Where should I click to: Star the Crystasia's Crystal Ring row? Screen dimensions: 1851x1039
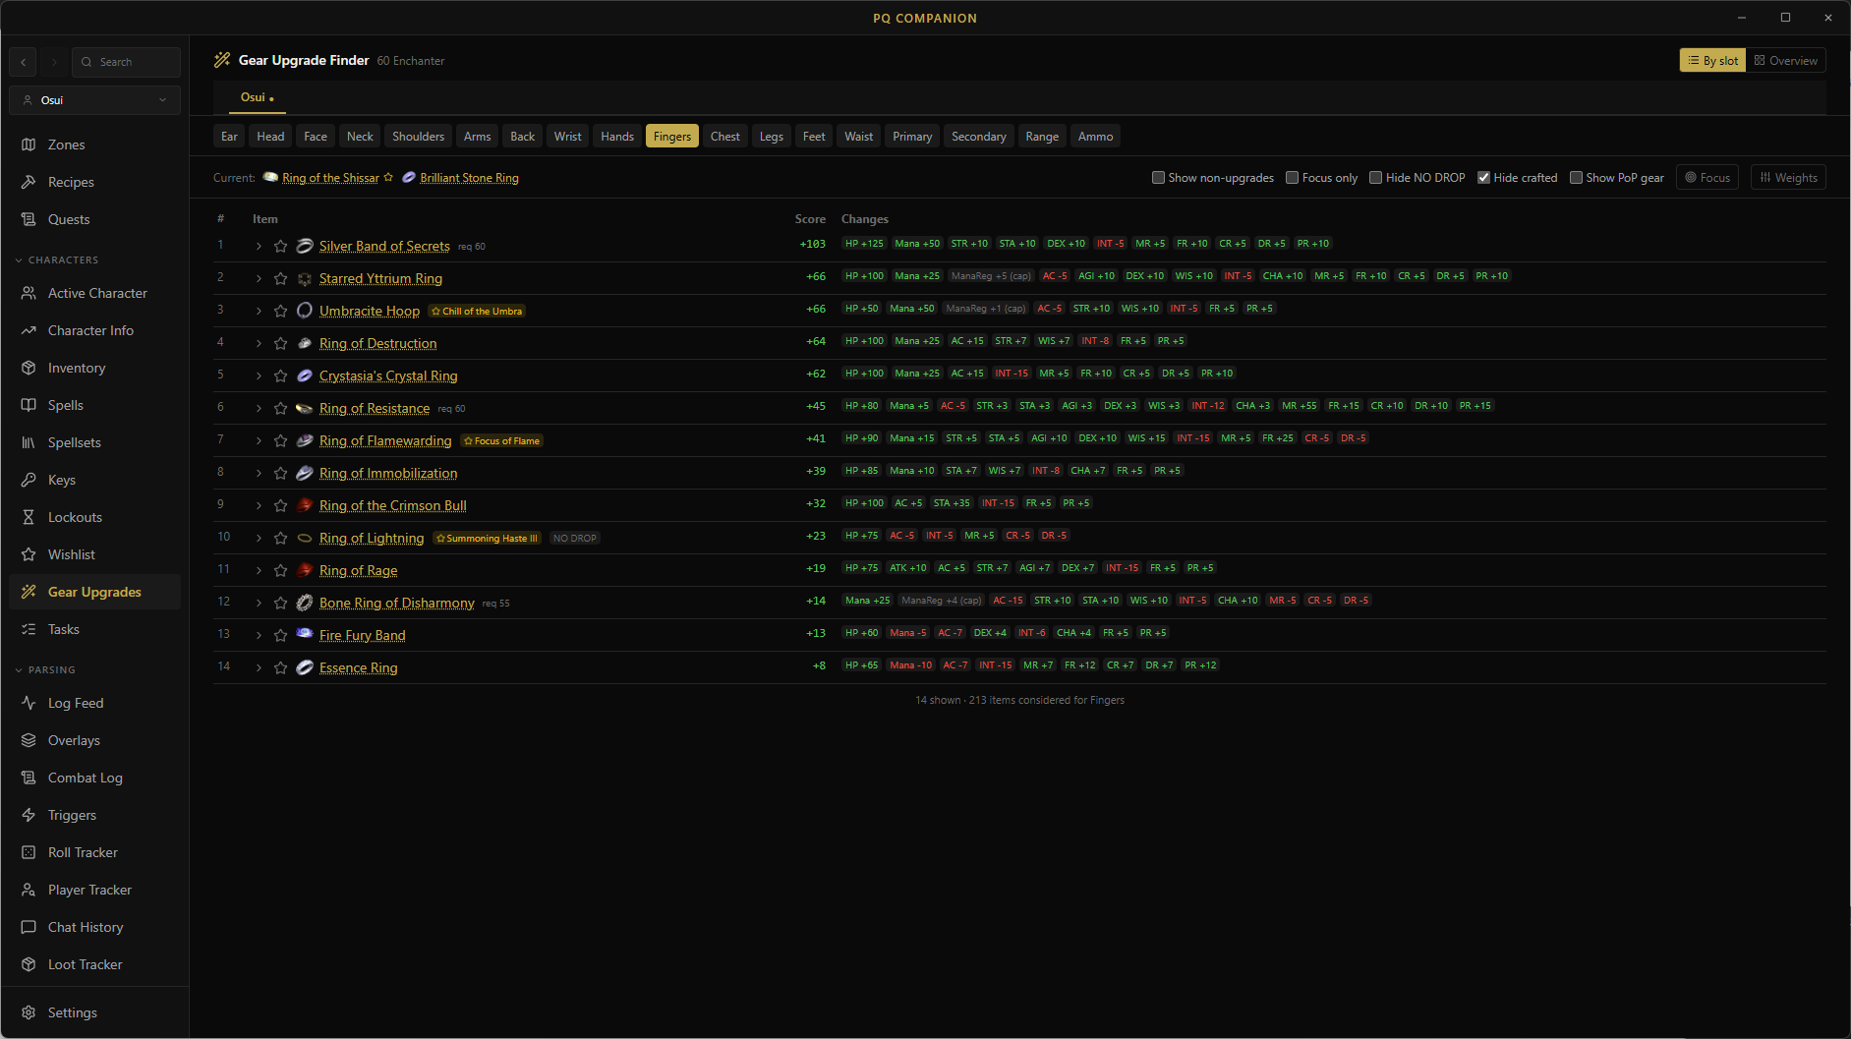(x=280, y=375)
